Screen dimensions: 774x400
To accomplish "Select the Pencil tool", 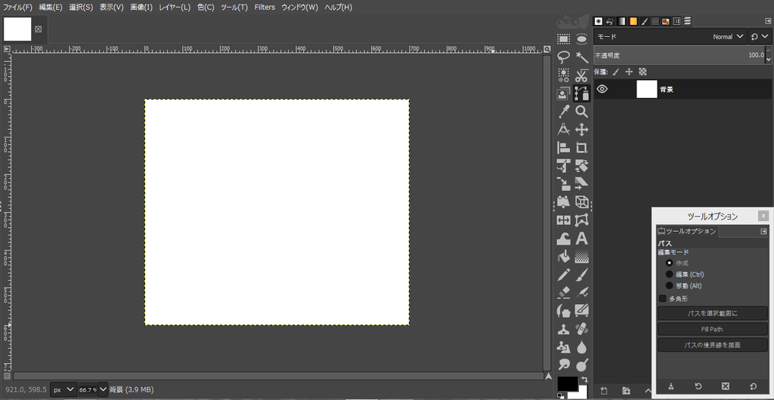I will pos(563,275).
